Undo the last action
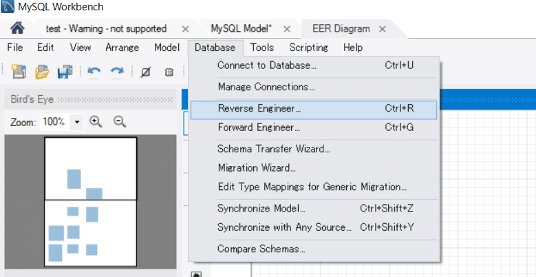The width and height of the screenshot is (536, 277). pyautogui.click(x=94, y=72)
